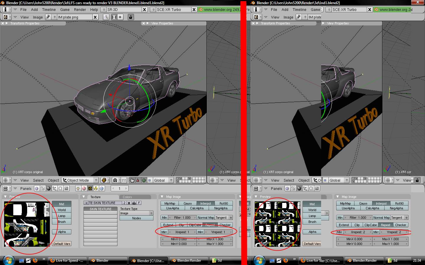425x265 pixels.
Task: Open Timeline menu in left Blender window
Action: pyautogui.click(x=49, y=9)
